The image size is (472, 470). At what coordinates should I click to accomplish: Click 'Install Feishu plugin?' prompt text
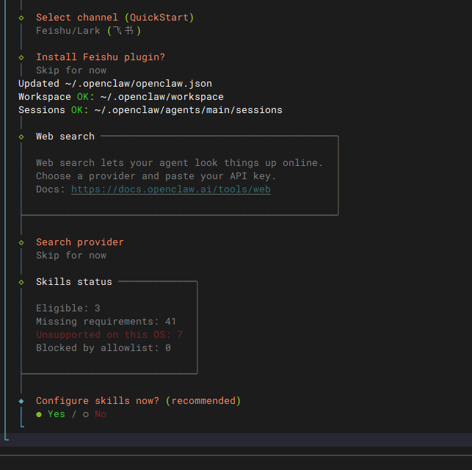click(x=101, y=57)
